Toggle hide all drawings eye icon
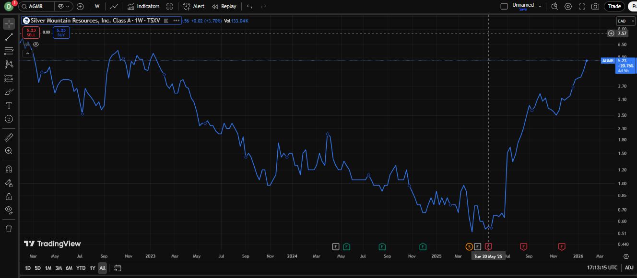 pos(9,210)
